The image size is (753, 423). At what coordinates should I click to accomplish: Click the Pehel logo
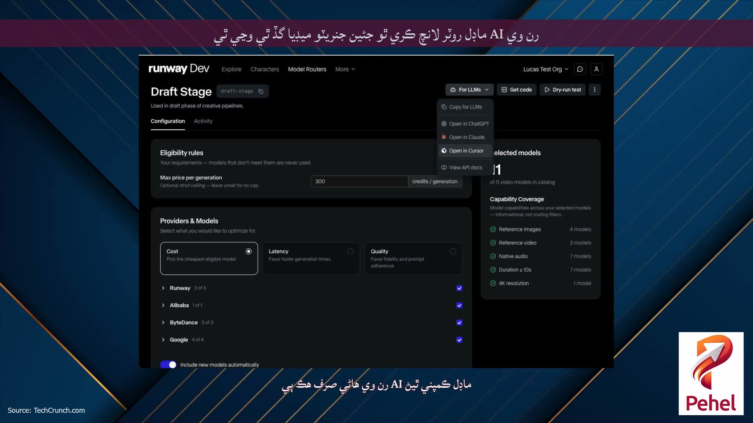tap(711, 373)
